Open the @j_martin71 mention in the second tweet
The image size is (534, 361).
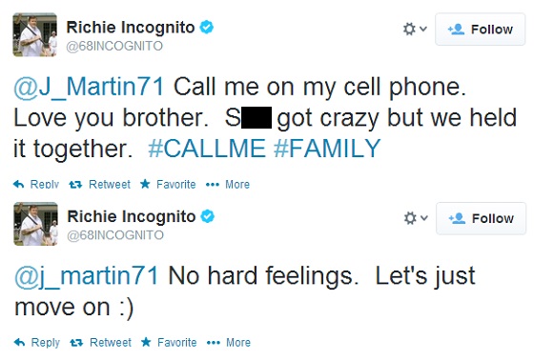pos(87,276)
